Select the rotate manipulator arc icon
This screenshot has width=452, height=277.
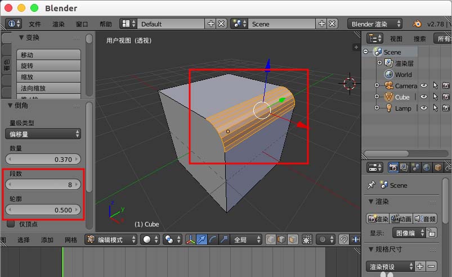(213, 239)
